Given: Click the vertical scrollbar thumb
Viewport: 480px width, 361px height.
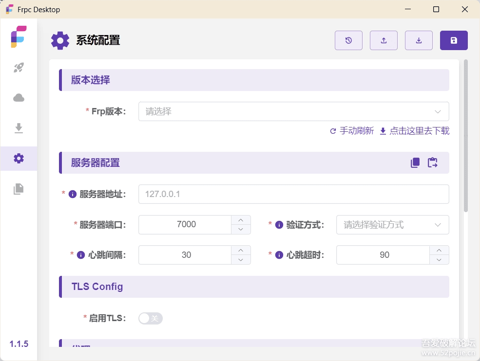Looking at the screenshot, I should (x=466, y=135).
